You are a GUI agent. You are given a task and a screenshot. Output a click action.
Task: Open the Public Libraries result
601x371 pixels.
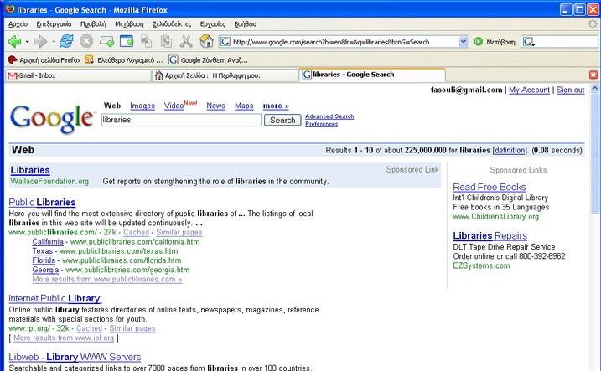click(42, 202)
